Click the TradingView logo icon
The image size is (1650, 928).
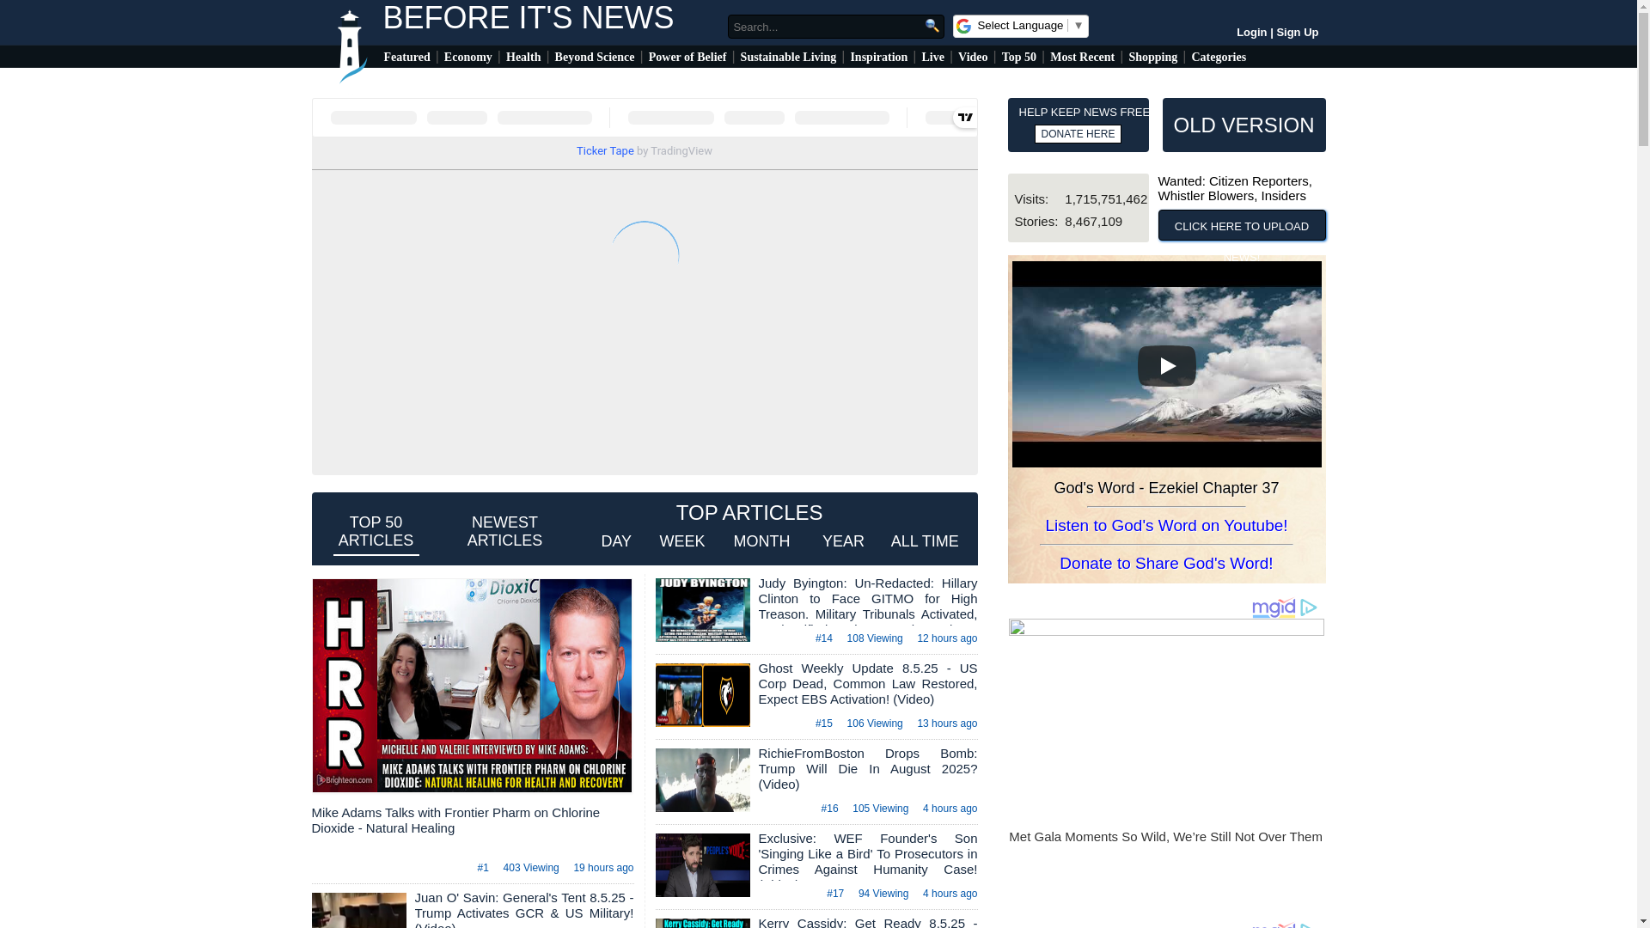tap(965, 117)
